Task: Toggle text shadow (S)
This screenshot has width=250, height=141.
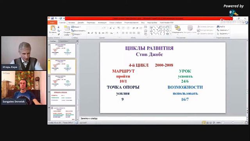Action: point(99,33)
